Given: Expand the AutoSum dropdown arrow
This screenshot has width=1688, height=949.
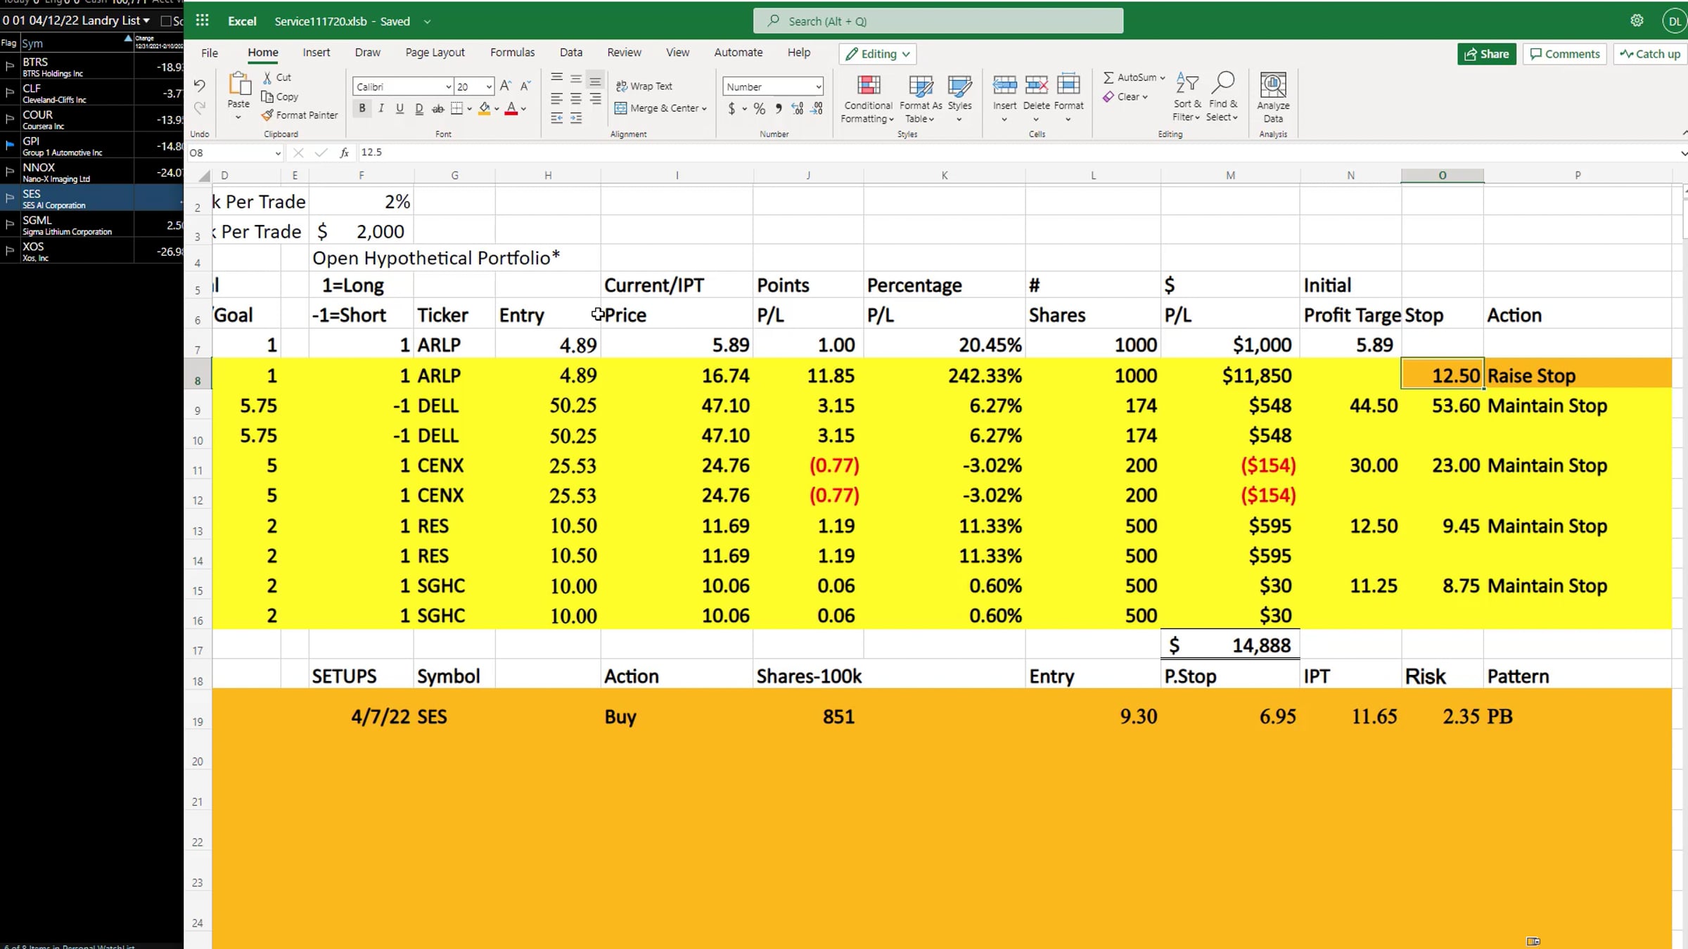Looking at the screenshot, I should tap(1163, 77).
